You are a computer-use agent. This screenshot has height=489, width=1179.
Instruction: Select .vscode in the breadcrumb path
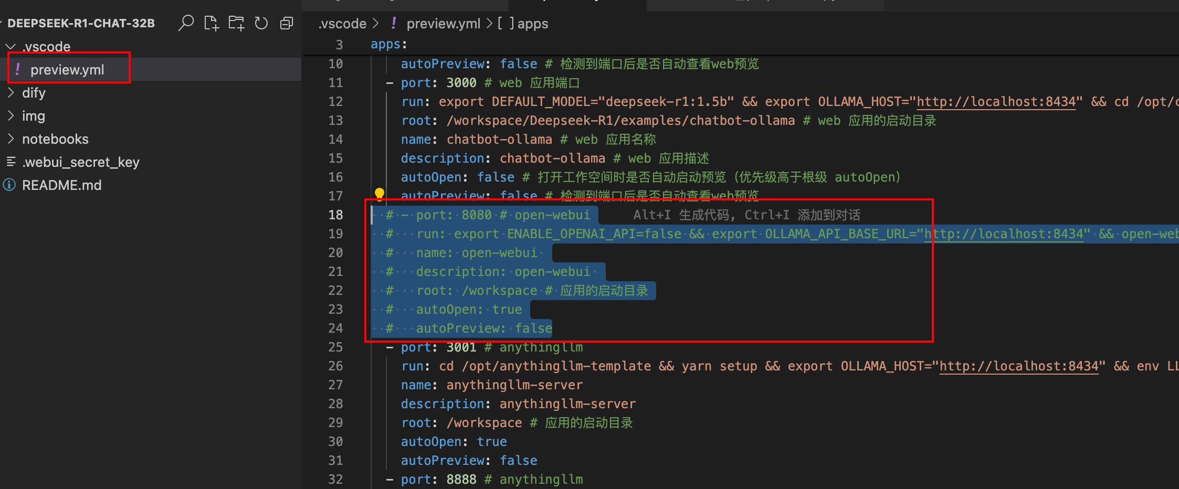click(x=342, y=24)
